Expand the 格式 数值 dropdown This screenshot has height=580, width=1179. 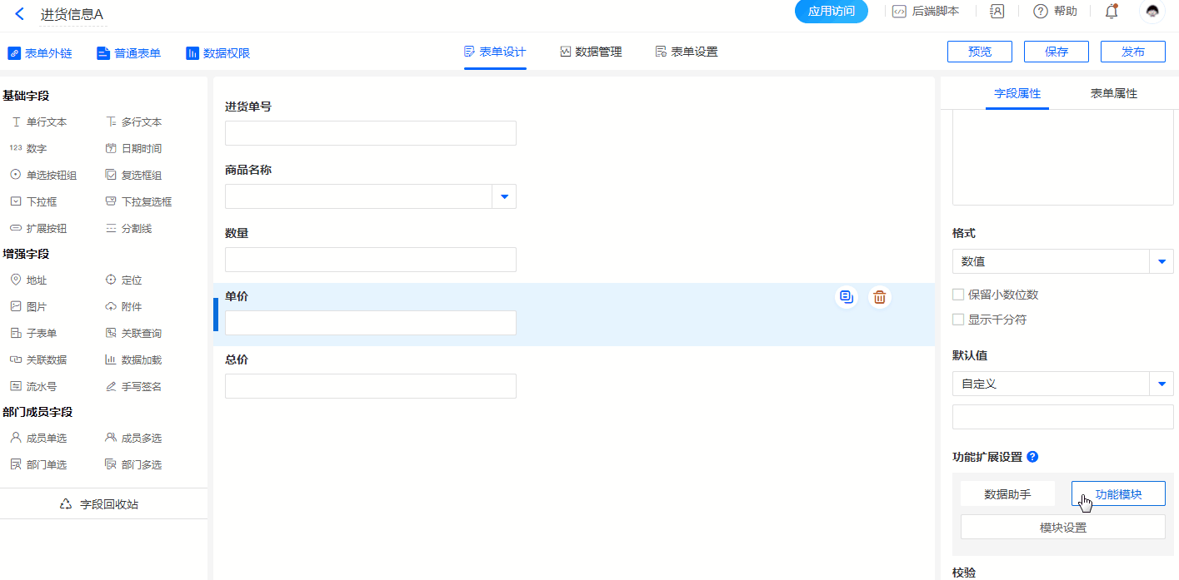point(1162,261)
